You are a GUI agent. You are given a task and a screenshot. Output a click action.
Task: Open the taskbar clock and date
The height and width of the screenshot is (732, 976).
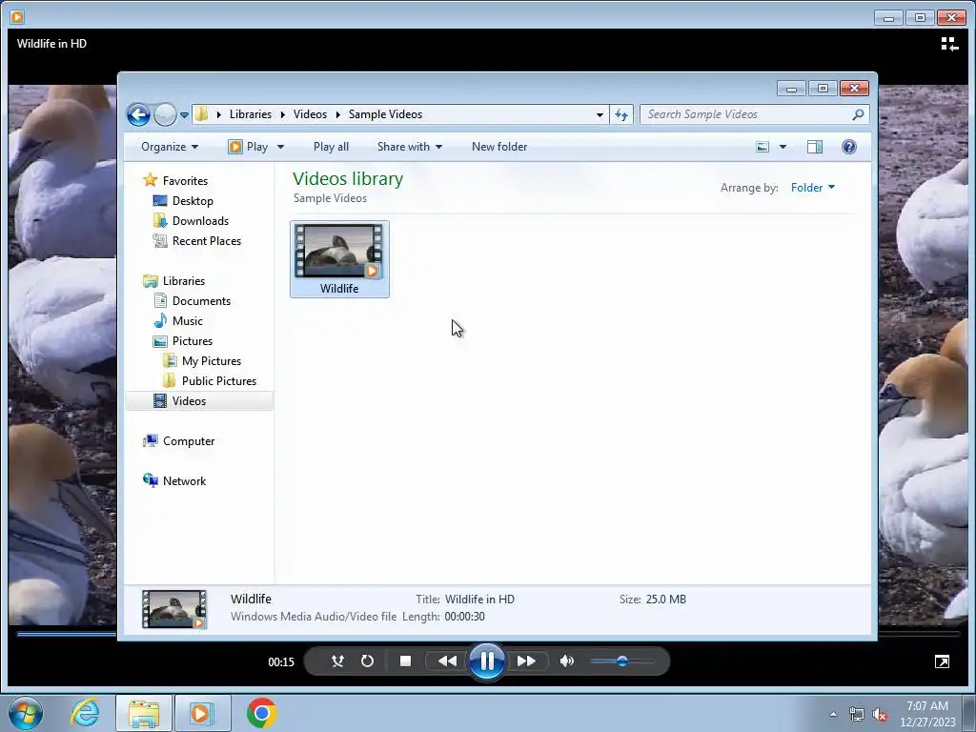tap(927, 714)
